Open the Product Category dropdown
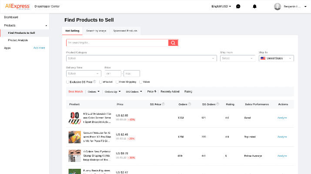This screenshot has width=311, height=174. (x=141, y=58)
